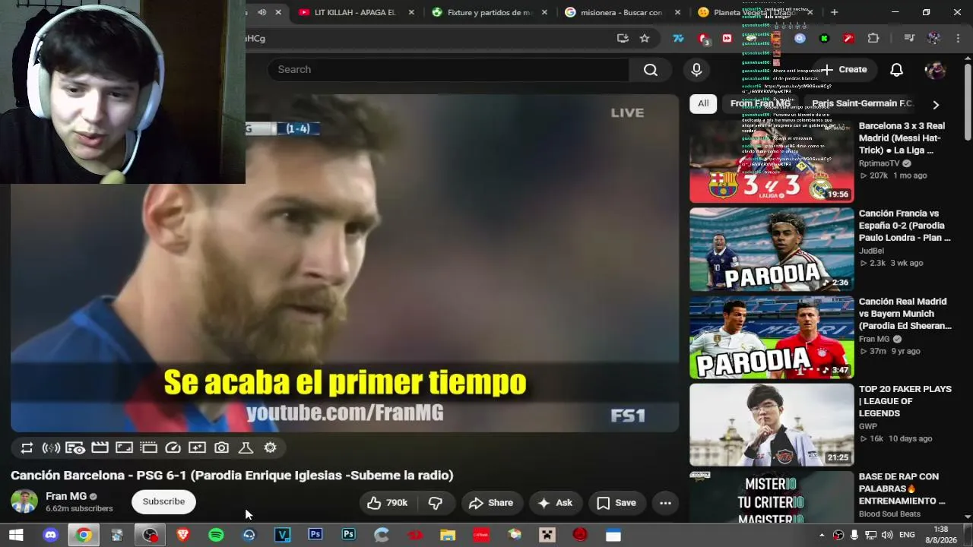Click the YouTube search magnifier button
Screen dimensions: 973x547
click(x=651, y=70)
